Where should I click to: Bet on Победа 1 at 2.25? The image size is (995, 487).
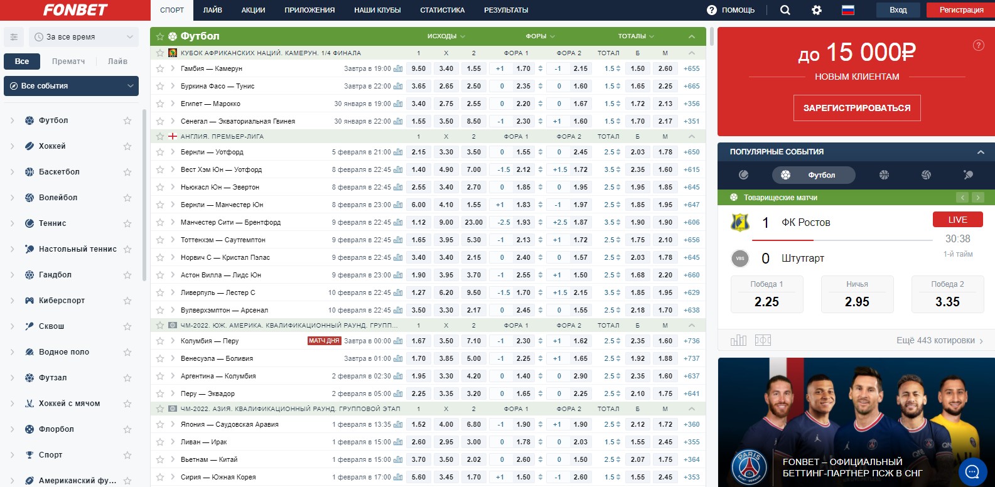point(766,294)
